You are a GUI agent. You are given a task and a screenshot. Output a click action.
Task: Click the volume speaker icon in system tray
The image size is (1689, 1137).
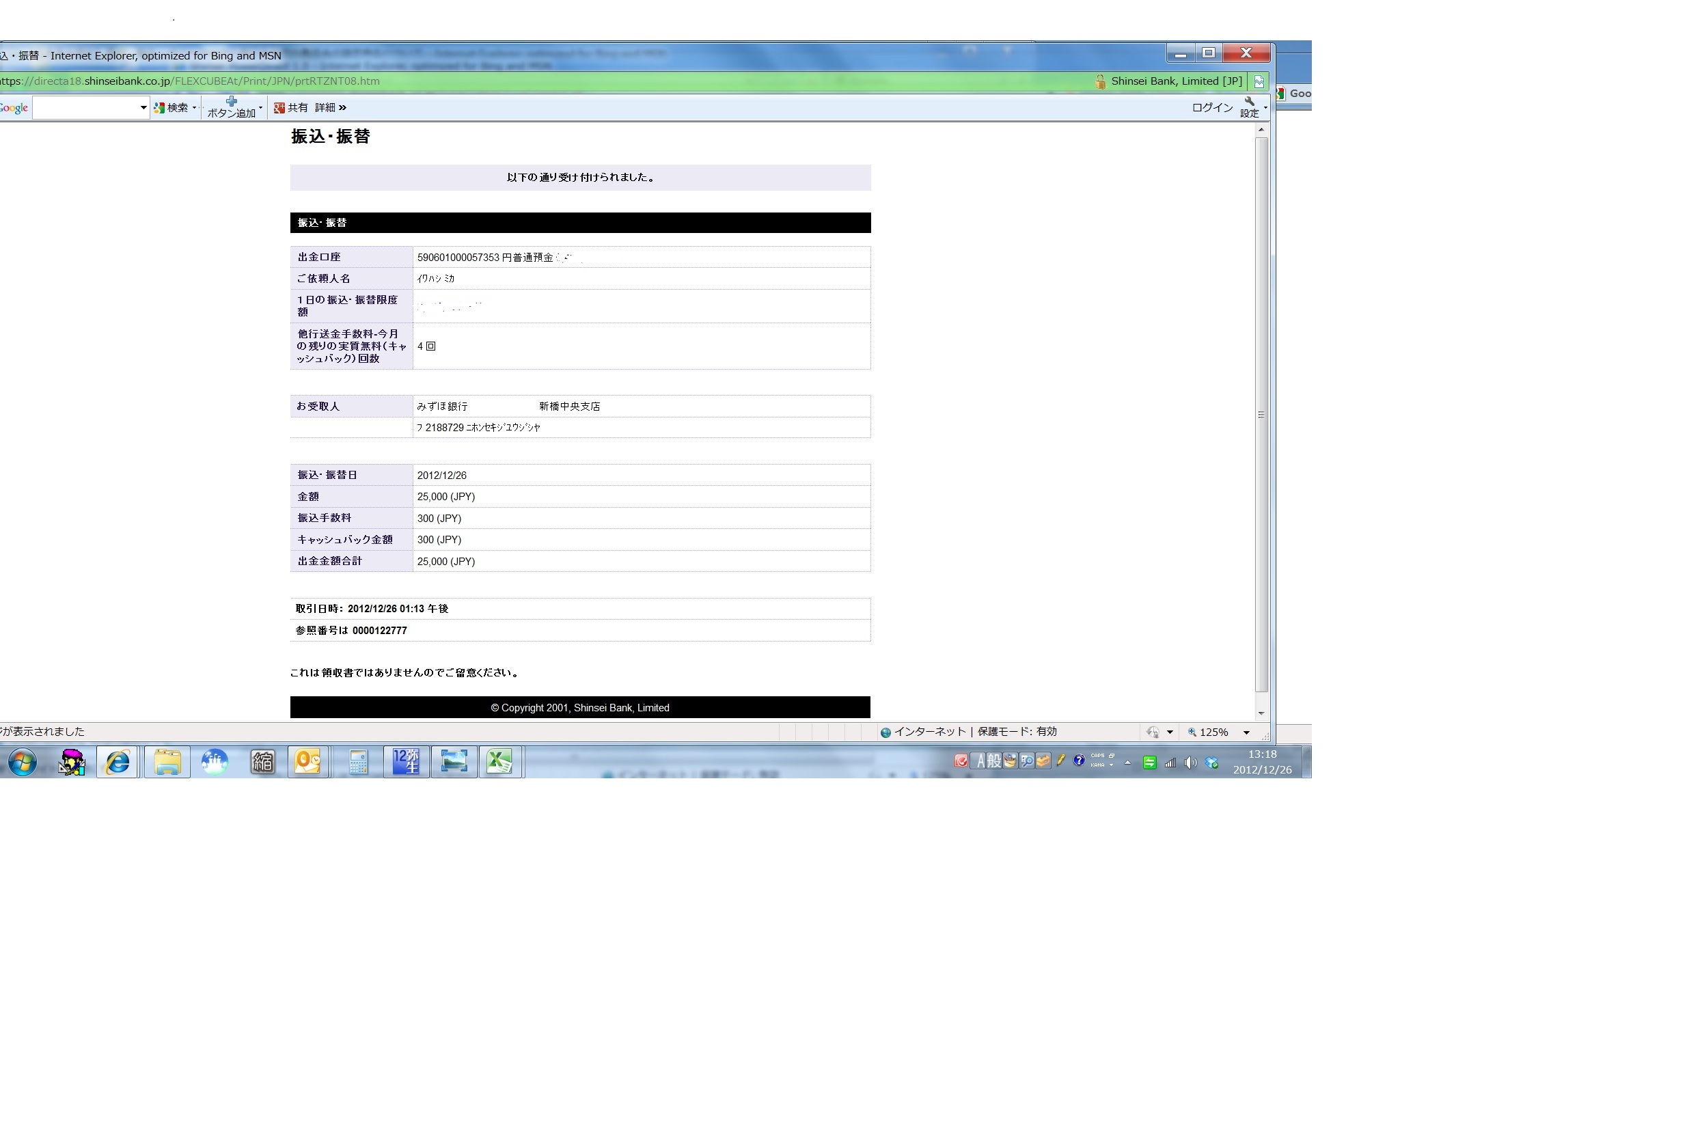click(1190, 763)
